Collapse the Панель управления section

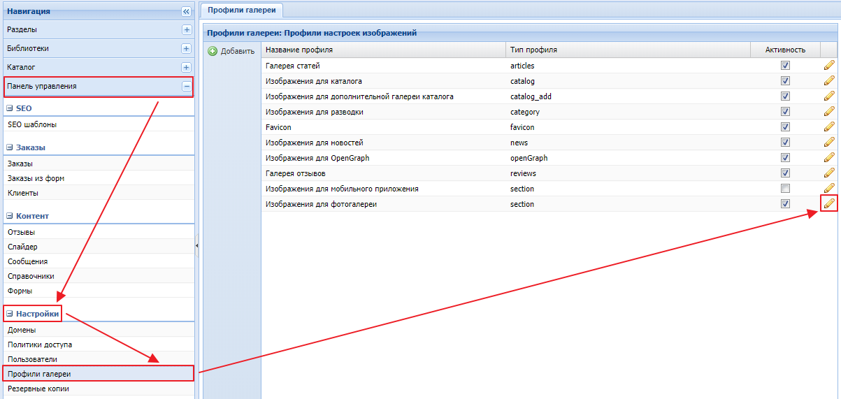tap(186, 87)
